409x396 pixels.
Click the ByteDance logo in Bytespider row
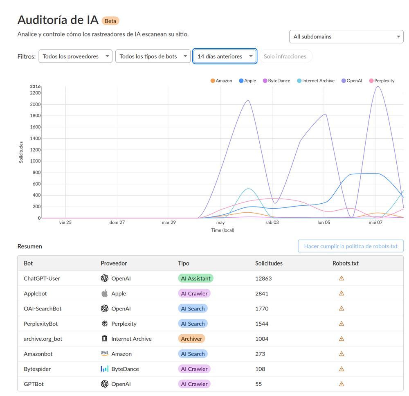click(105, 369)
